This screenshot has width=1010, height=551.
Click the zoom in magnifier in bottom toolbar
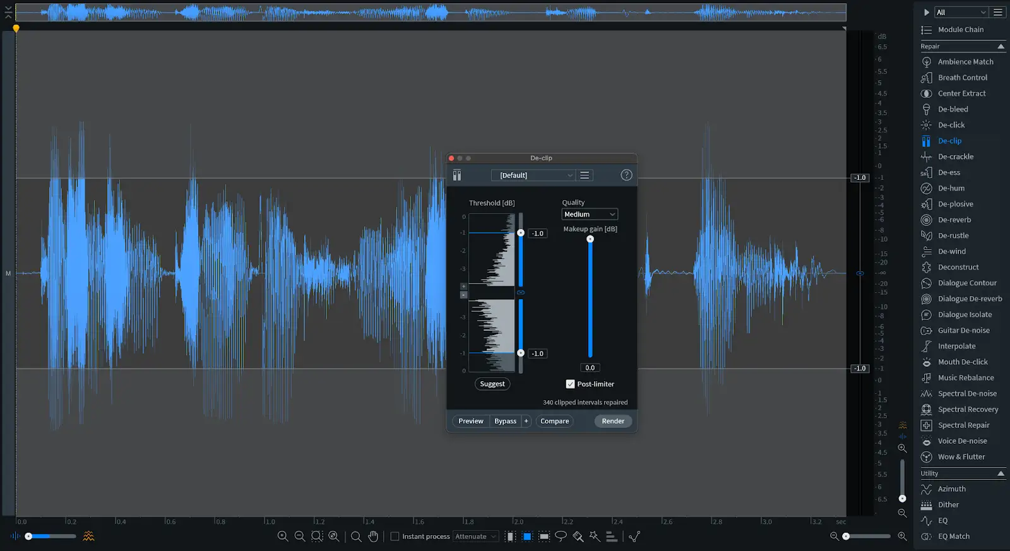283,536
